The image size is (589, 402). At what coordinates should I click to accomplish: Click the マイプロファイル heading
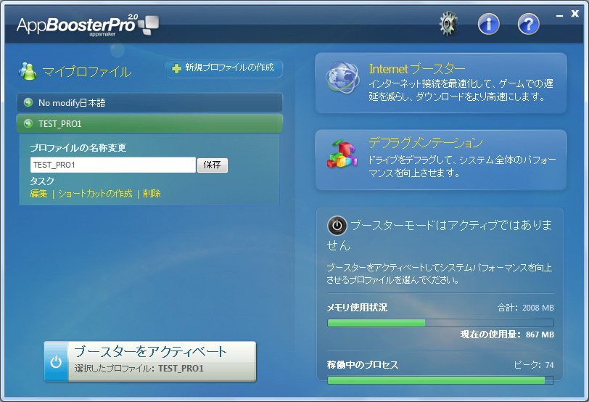87,71
